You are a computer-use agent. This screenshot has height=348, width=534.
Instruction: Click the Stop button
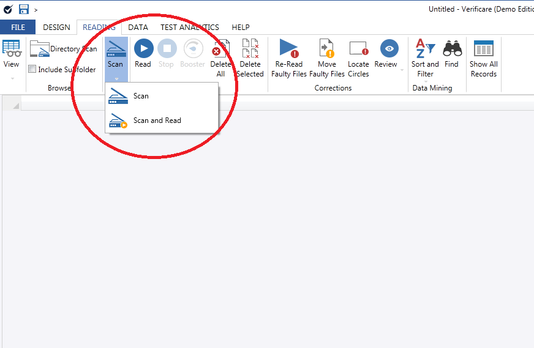click(x=167, y=54)
